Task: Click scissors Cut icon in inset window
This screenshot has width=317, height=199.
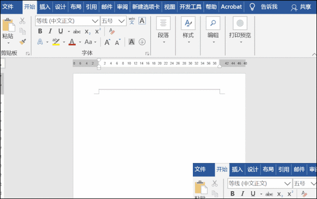Action: [214, 183]
